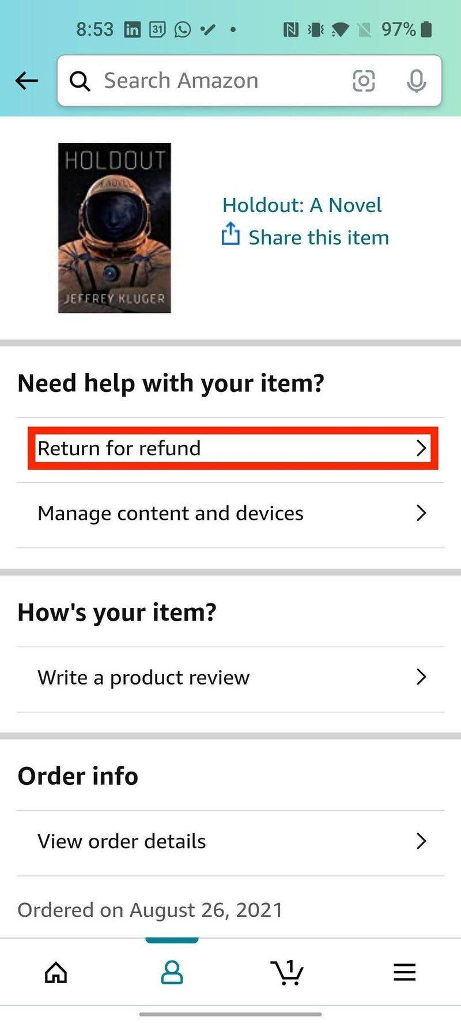Tap the microphone for voice search
Image resolution: width=461 pixels, height=1024 pixels.
[416, 81]
